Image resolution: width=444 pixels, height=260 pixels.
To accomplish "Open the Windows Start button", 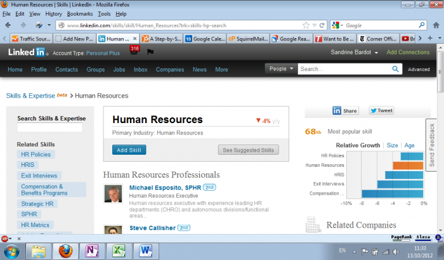I will point(11,251).
